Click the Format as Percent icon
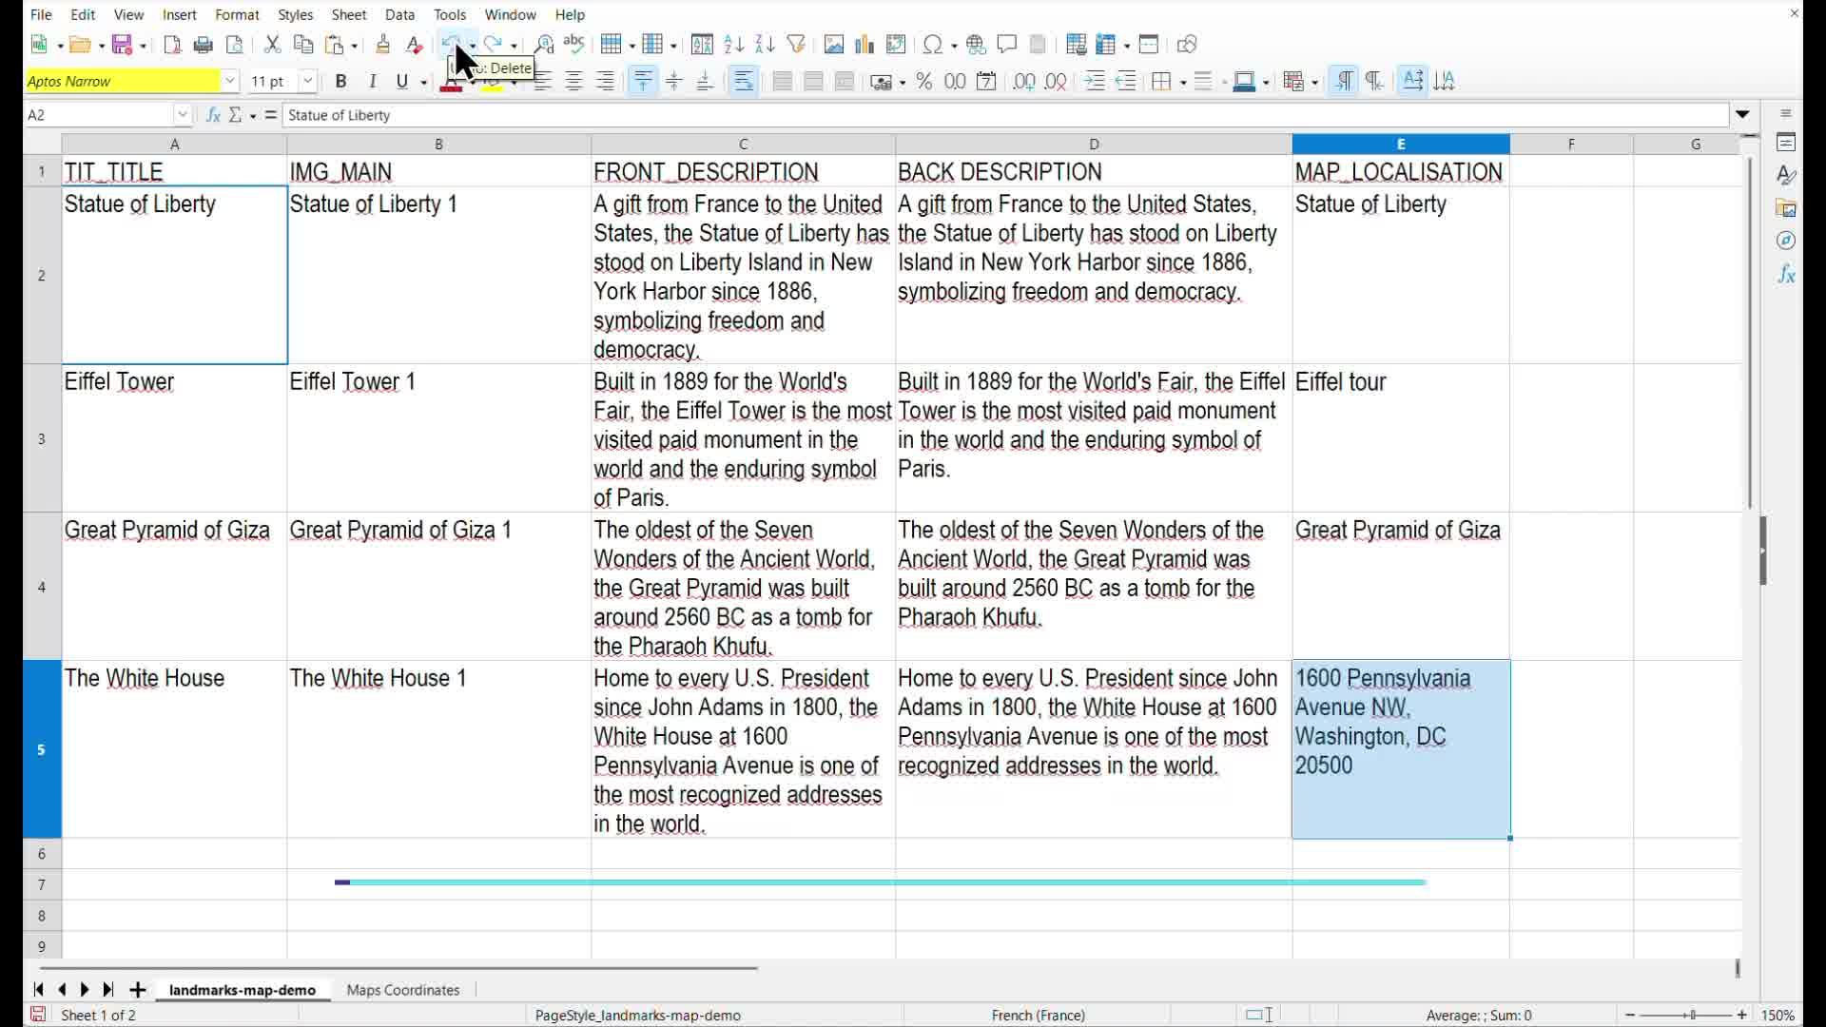The image size is (1826, 1027). tap(924, 82)
